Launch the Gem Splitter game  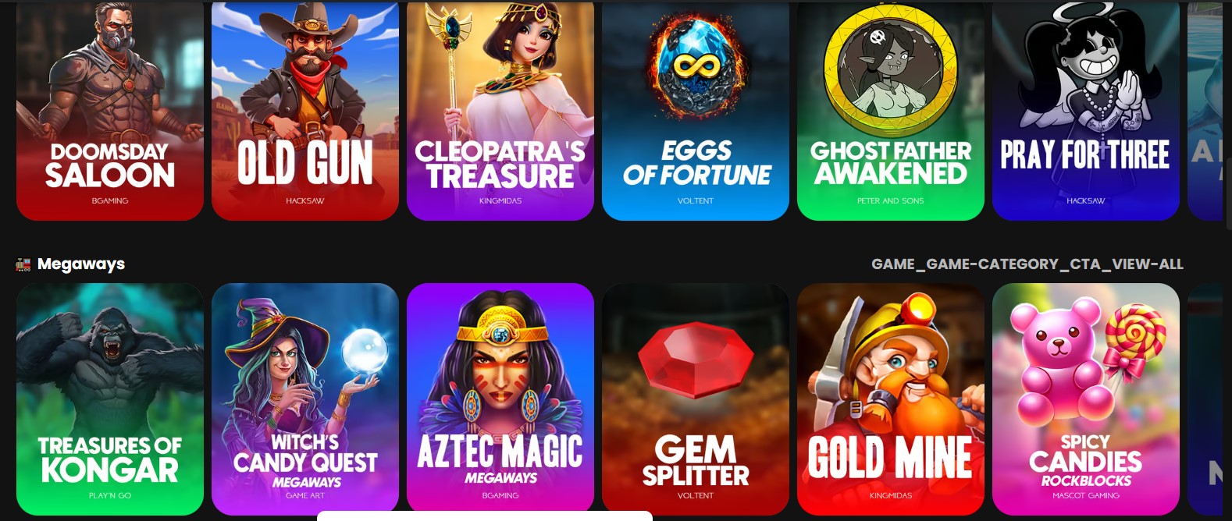pos(696,399)
